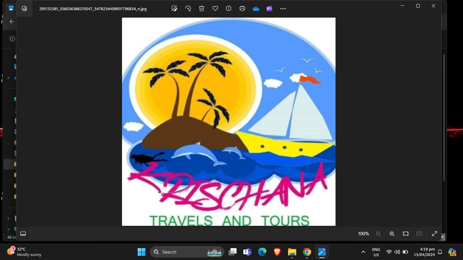
Task: Fit the image to window
Action: (406, 234)
